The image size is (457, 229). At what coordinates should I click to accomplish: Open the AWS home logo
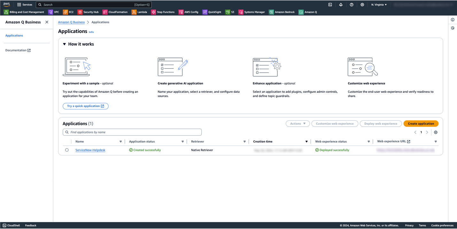(6, 4)
